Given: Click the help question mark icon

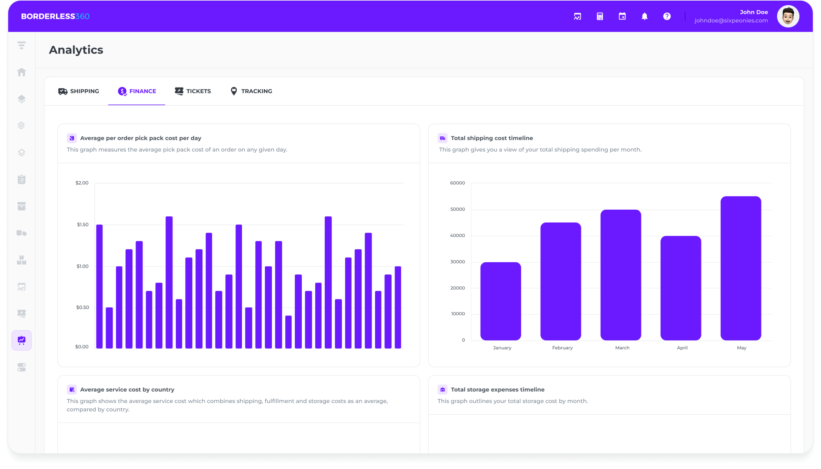Looking at the screenshot, I should [667, 16].
